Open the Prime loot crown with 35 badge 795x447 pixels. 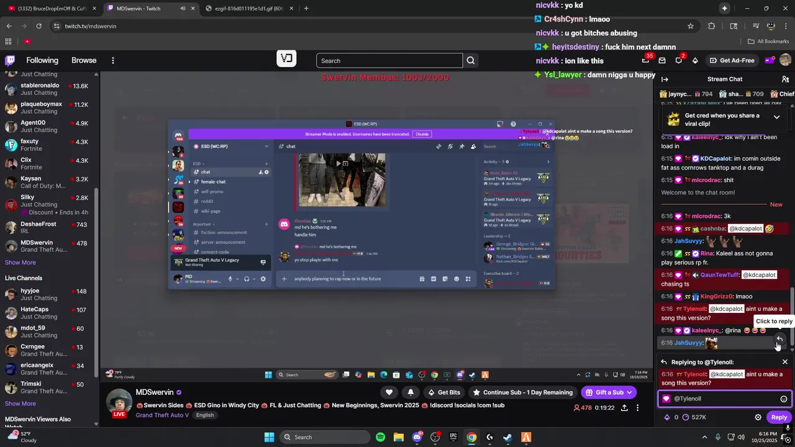point(646,60)
